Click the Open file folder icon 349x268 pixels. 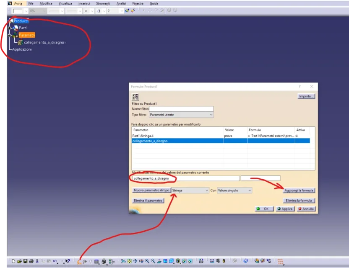coord(19,261)
